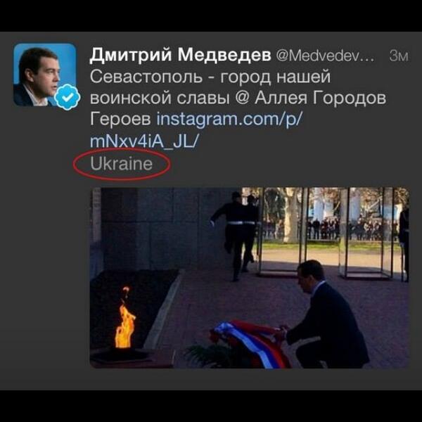Click the воинской славы text line
The height and width of the screenshot is (422, 422).
(160, 98)
